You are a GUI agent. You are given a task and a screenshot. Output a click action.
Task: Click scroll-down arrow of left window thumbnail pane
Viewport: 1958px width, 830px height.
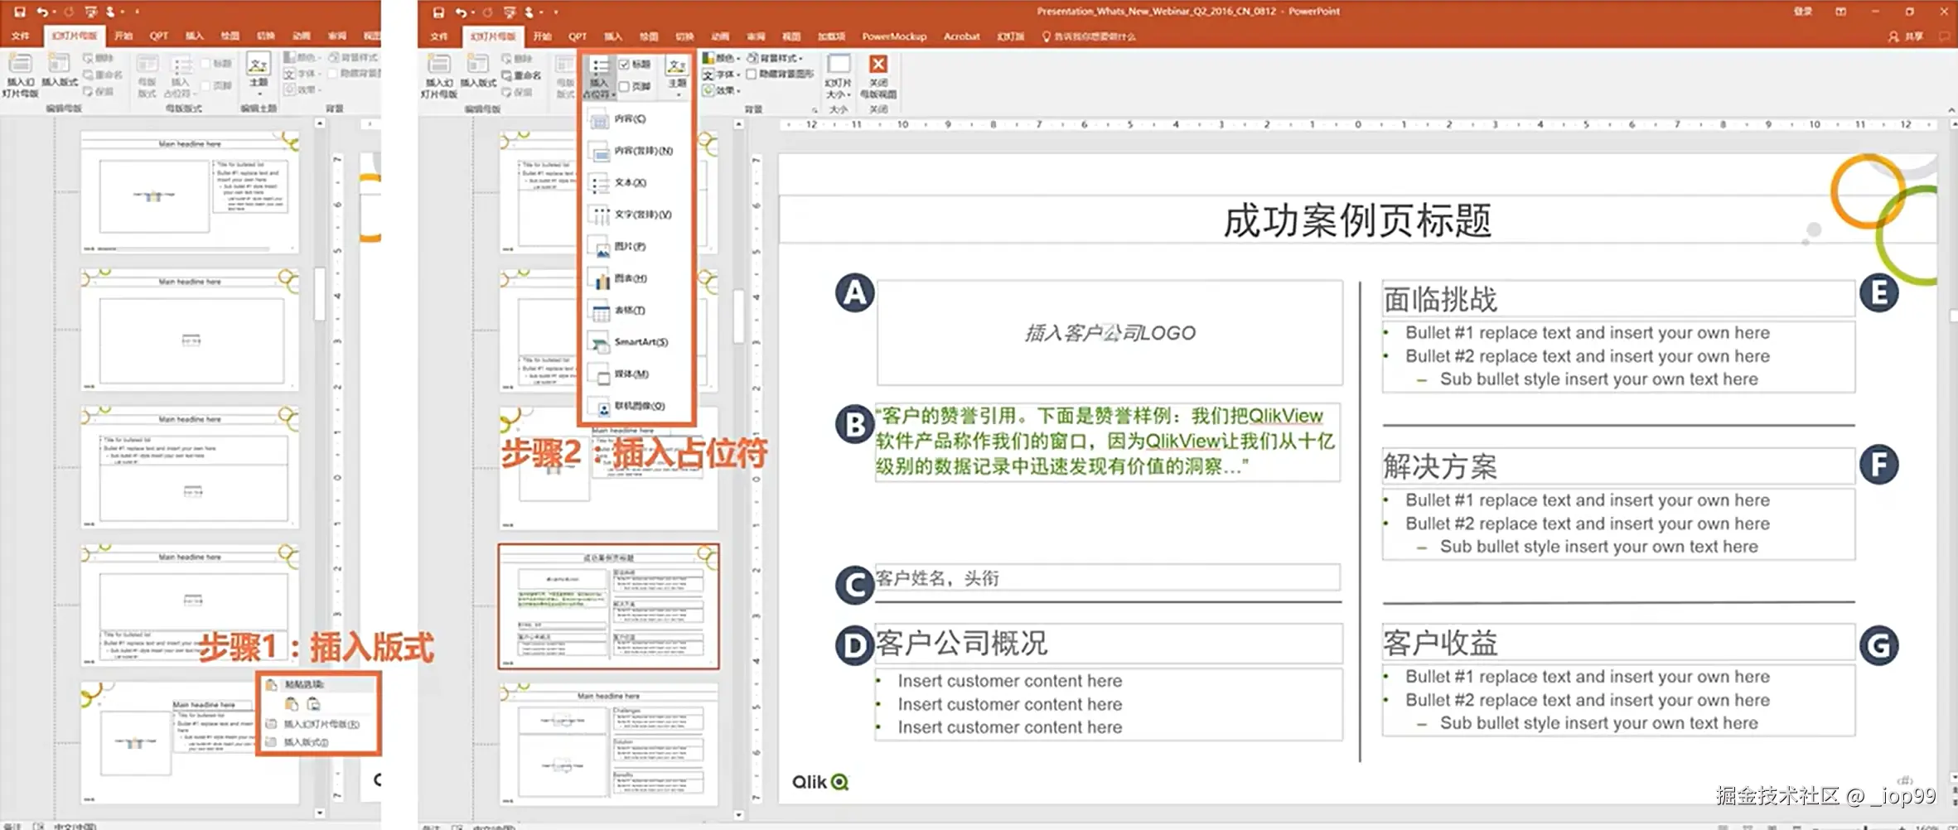click(x=320, y=813)
